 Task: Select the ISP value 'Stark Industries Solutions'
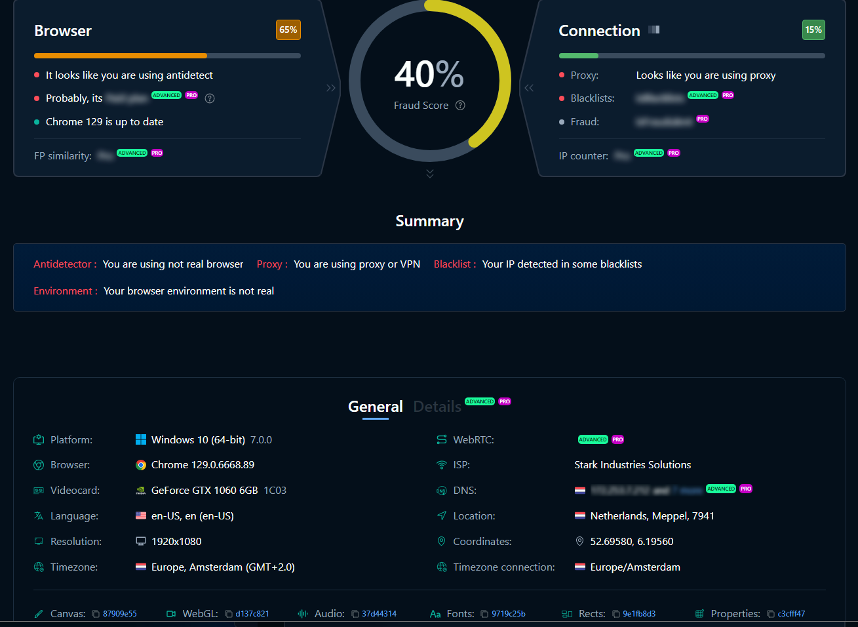(x=633, y=465)
